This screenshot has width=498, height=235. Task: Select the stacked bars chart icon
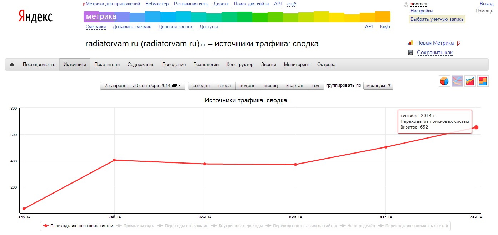(x=483, y=81)
